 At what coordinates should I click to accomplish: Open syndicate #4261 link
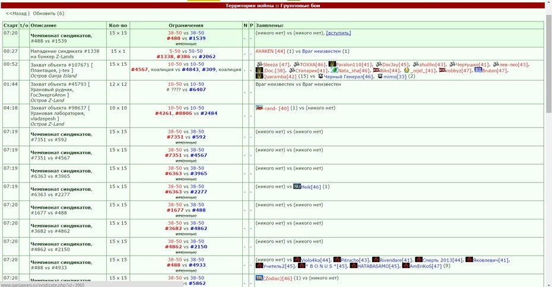click(x=164, y=113)
